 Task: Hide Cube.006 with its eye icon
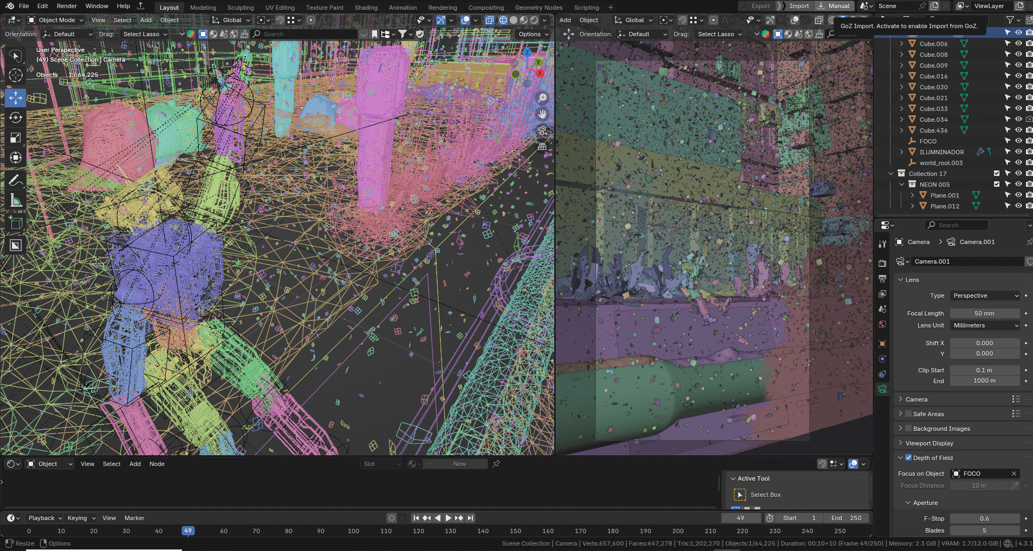[1018, 44]
